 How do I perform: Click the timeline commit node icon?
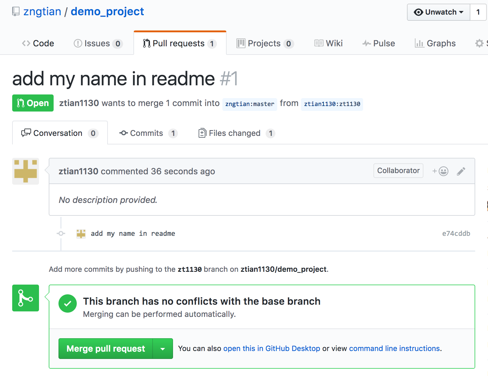point(61,233)
